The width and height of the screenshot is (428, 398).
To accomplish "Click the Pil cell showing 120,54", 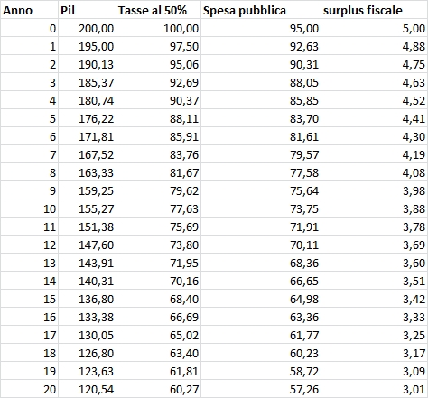I will coord(87,389).
